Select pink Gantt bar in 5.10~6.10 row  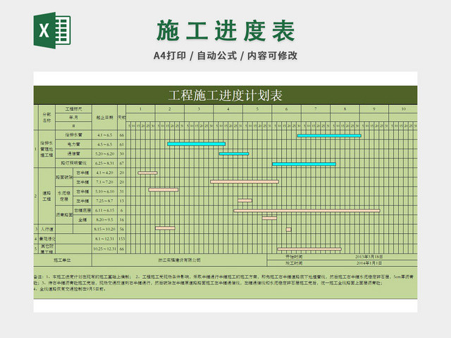(x=163, y=189)
